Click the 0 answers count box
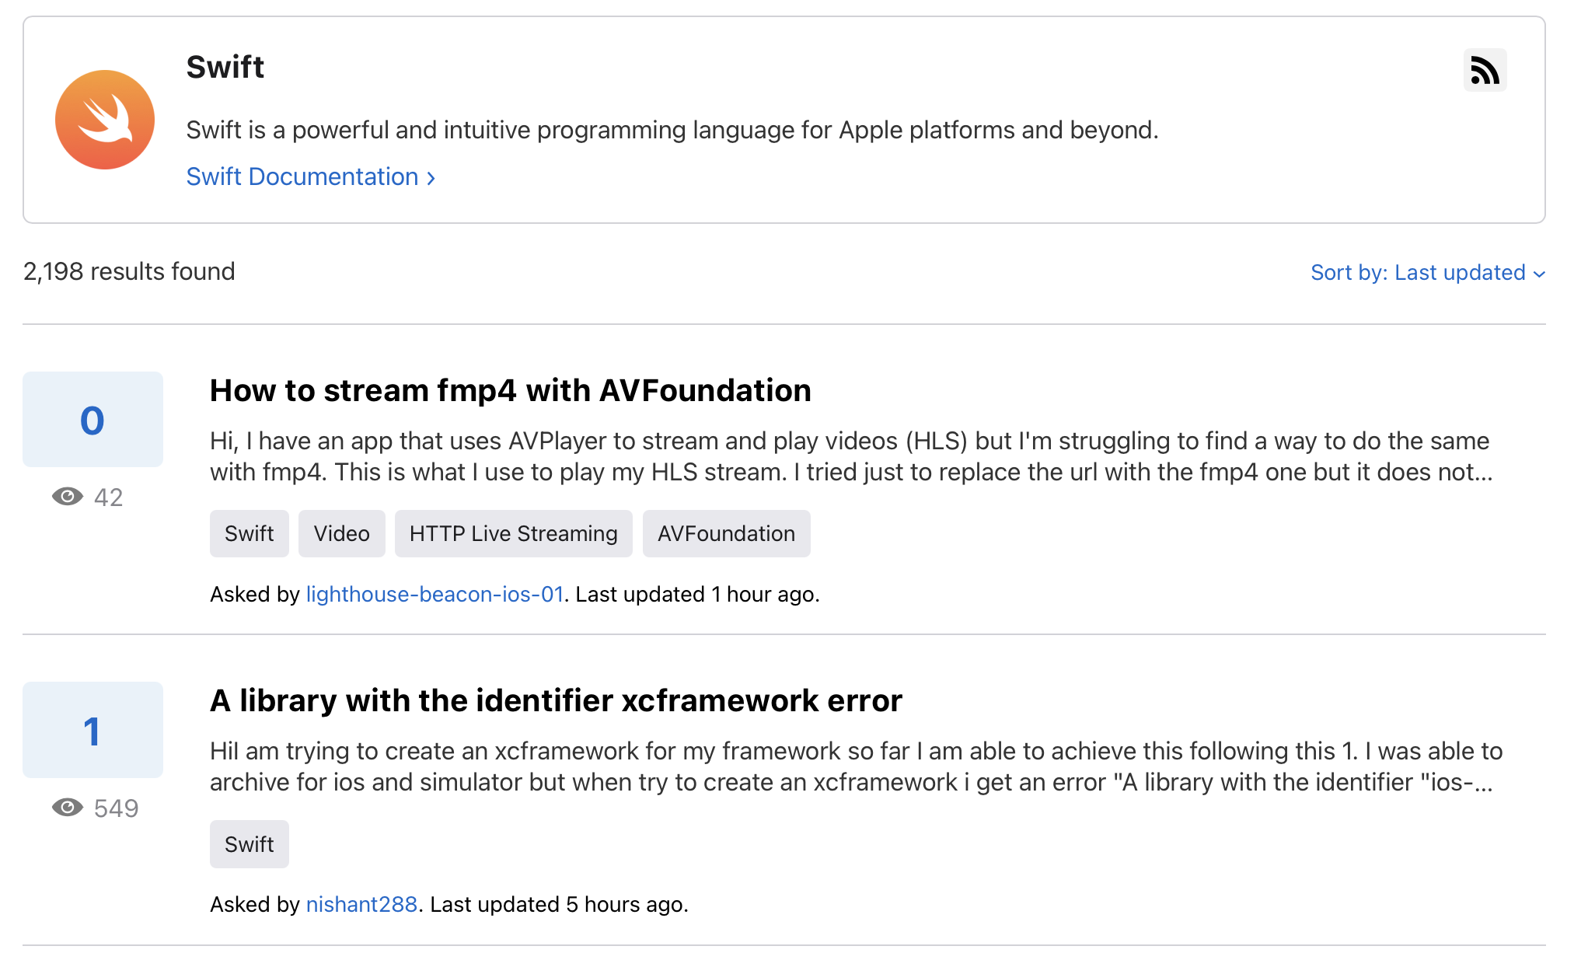1595x953 pixels. tap(92, 420)
